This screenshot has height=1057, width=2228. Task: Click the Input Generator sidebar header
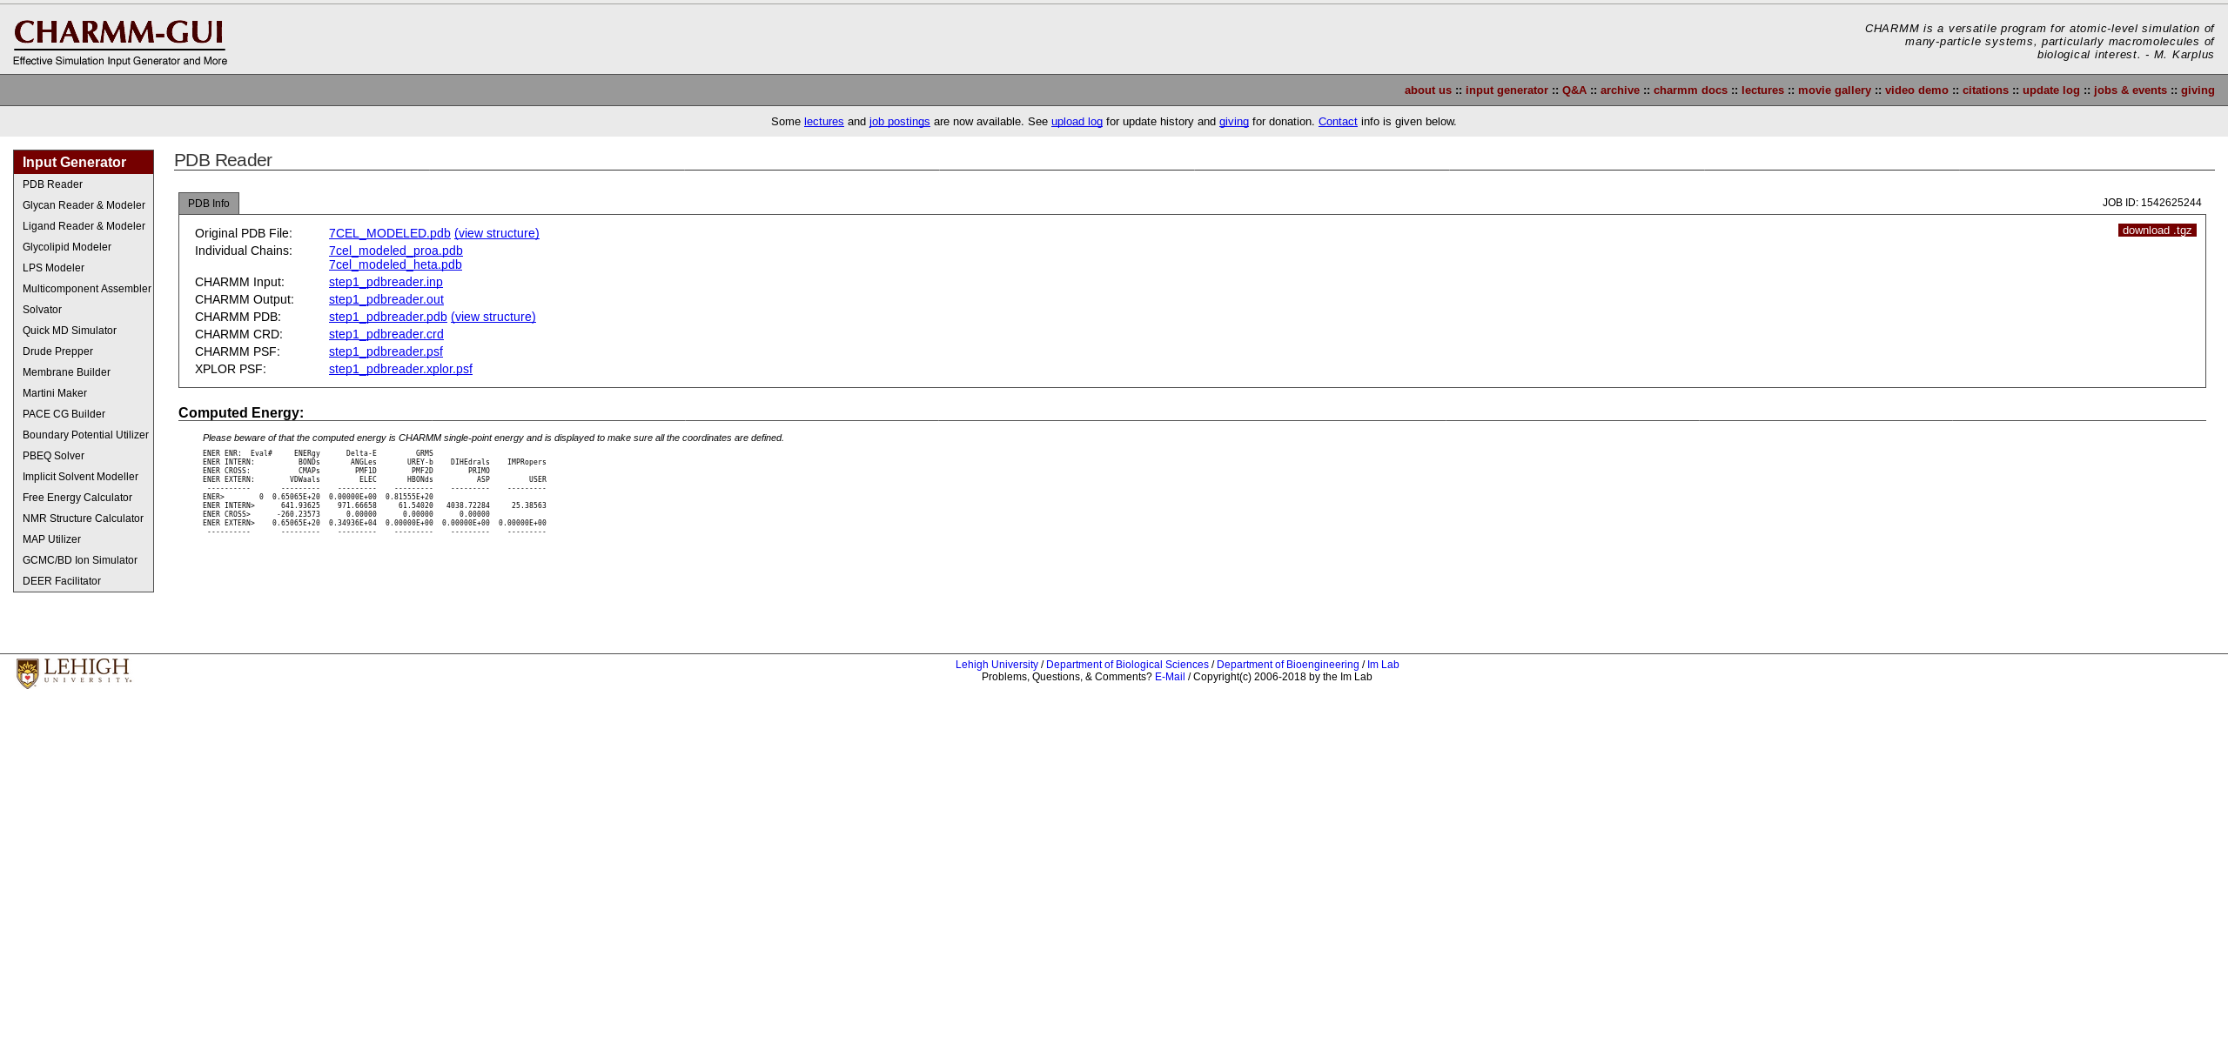tap(84, 163)
